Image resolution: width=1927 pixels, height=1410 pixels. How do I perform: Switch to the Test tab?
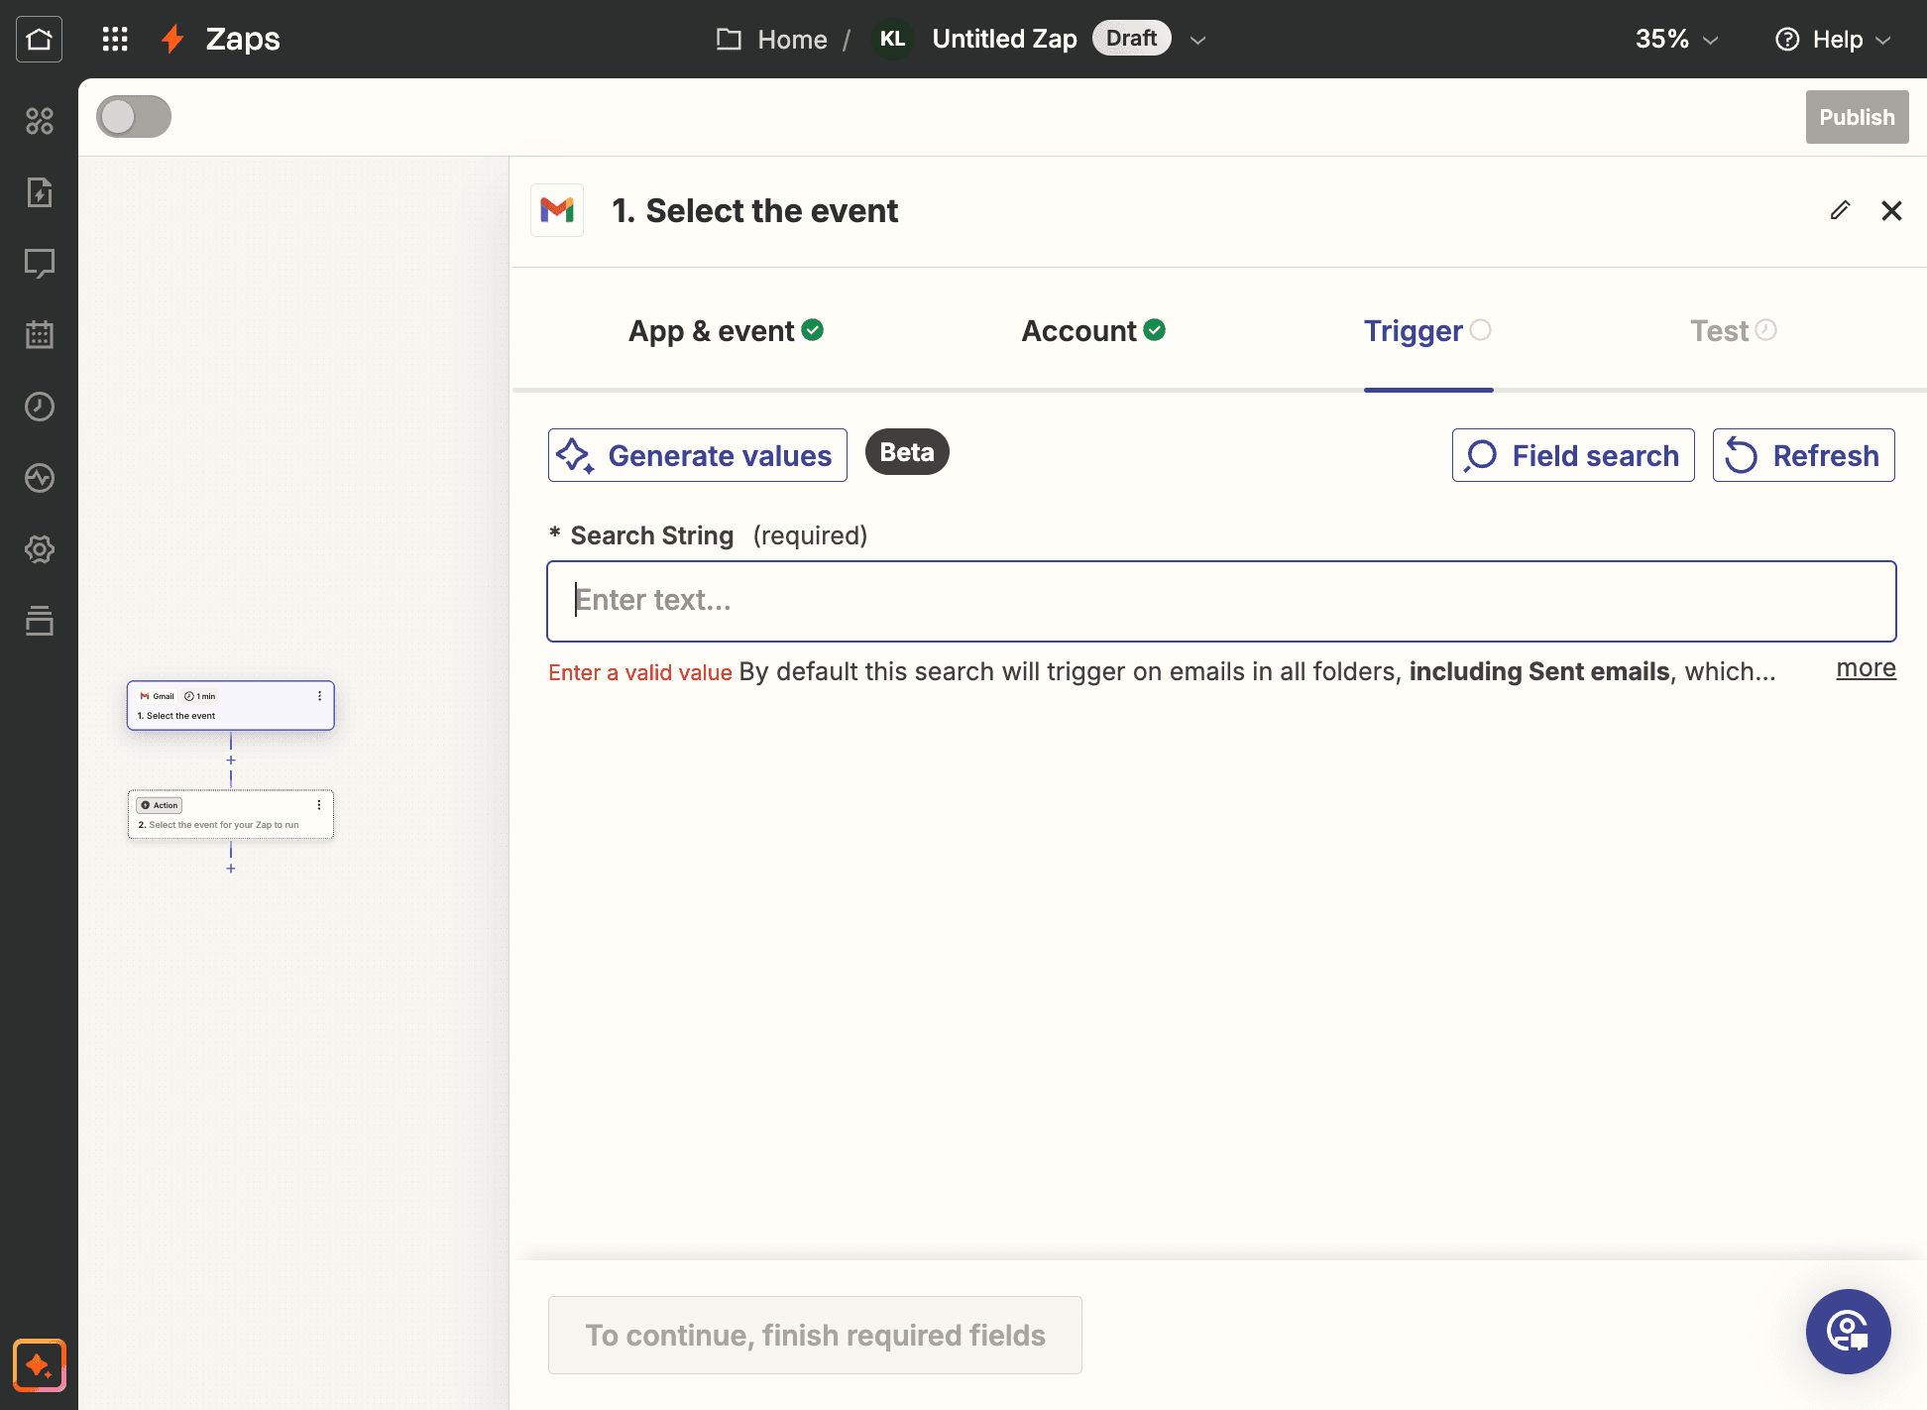1733,331
